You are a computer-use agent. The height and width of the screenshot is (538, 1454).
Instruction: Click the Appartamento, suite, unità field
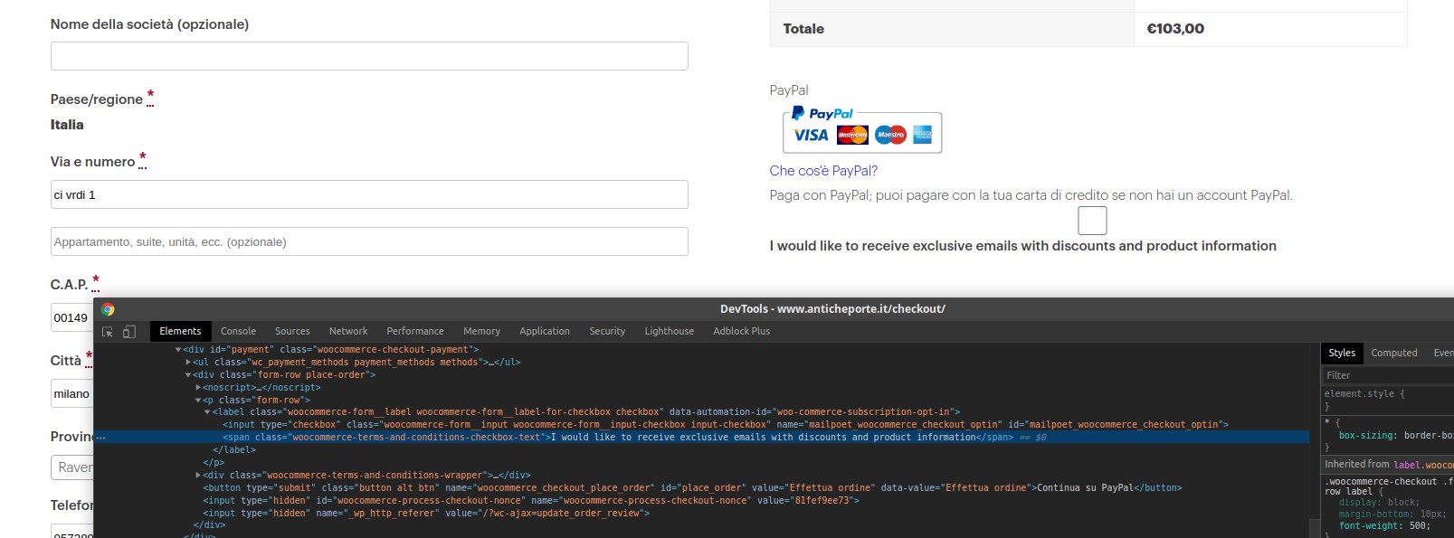[x=369, y=241]
